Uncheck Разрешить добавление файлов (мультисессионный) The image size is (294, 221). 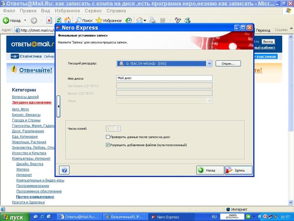[108, 145]
